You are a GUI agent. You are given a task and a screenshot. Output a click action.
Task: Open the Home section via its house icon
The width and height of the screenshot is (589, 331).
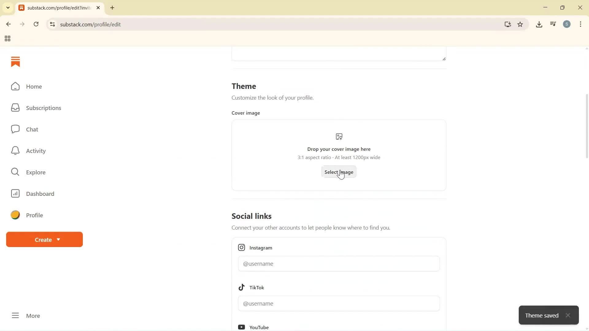(x=15, y=86)
